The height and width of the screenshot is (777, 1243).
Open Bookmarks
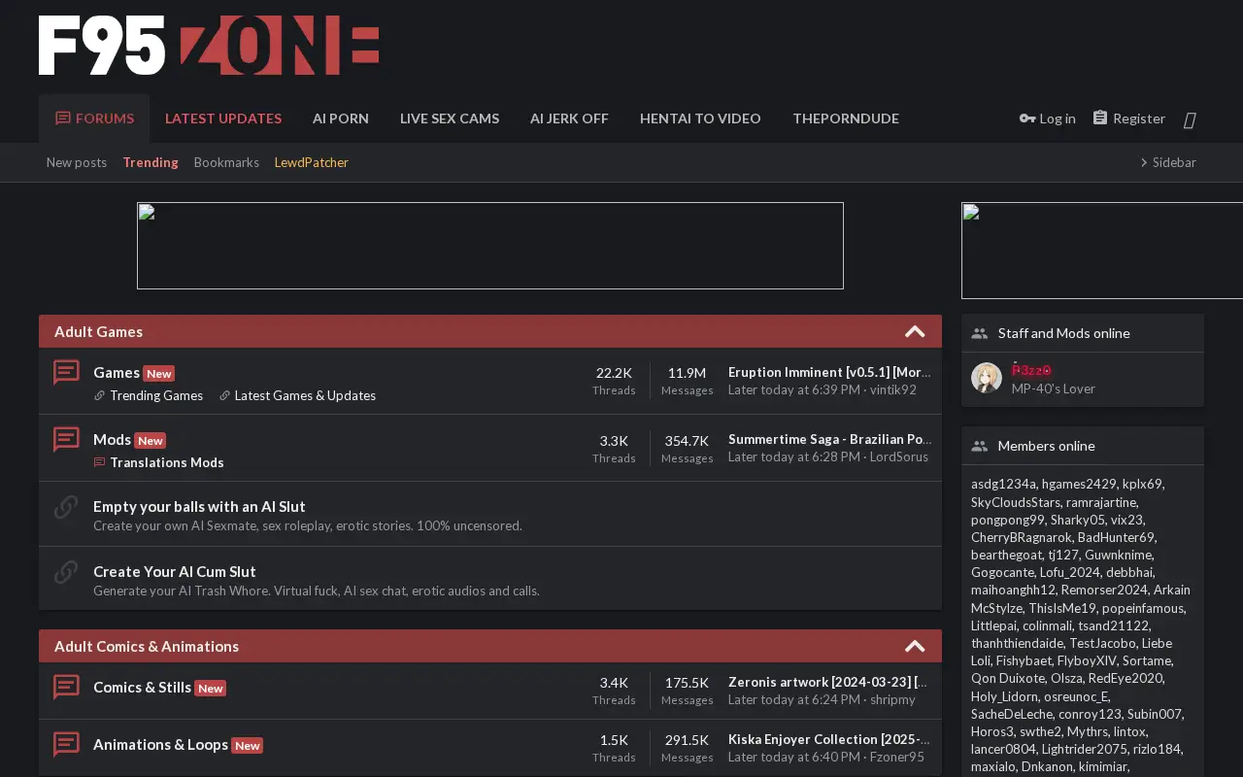pyautogui.click(x=226, y=162)
